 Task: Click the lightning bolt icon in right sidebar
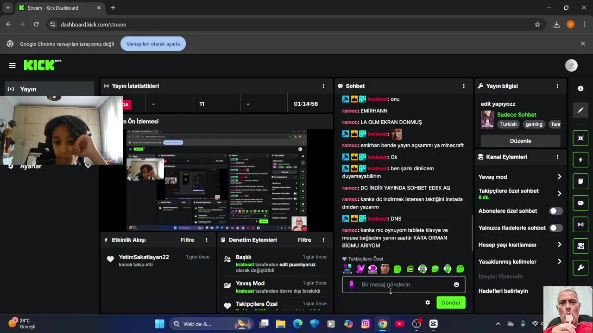(580, 160)
